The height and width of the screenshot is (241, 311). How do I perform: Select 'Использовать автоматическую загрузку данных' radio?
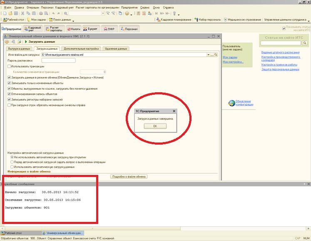point(12,167)
